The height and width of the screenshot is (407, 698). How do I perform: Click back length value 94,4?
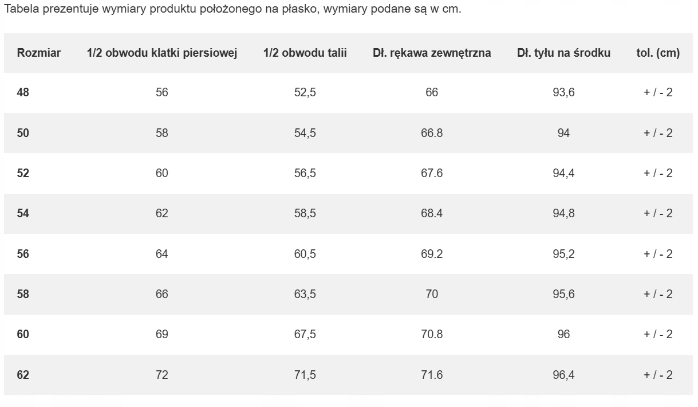[x=563, y=173]
